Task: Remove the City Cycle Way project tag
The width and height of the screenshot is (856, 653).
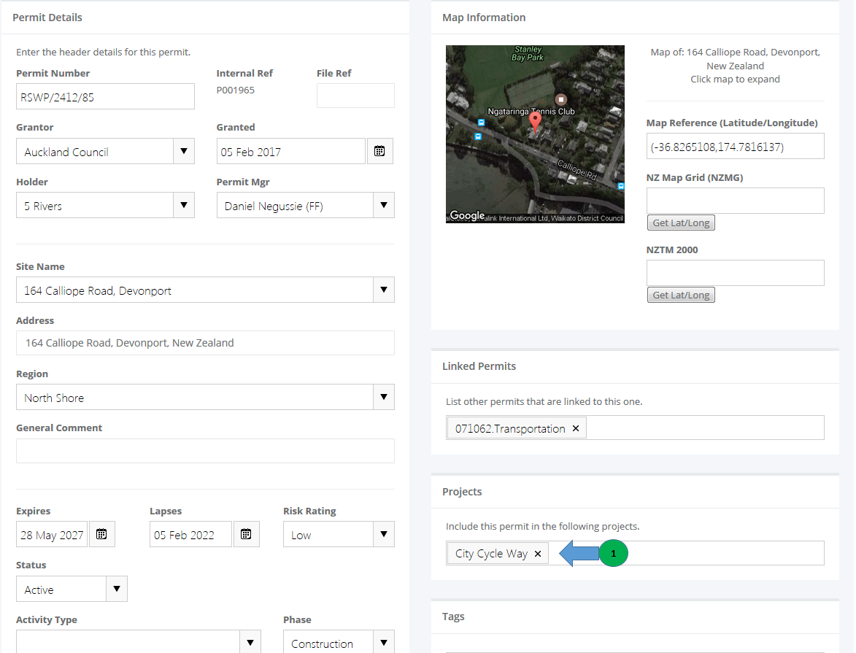Action: [538, 553]
